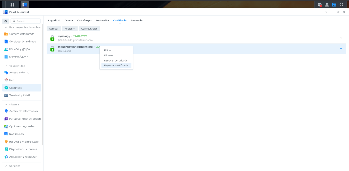Expand jsendraemby.duckdns.org certificate chevron

click(341, 49)
